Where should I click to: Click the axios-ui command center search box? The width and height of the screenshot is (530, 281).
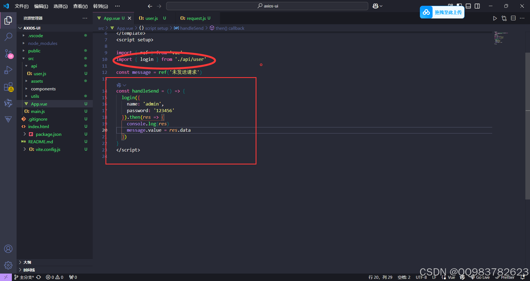[267, 6]
